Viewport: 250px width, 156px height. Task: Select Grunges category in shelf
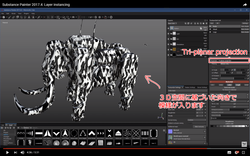(6, 136)
